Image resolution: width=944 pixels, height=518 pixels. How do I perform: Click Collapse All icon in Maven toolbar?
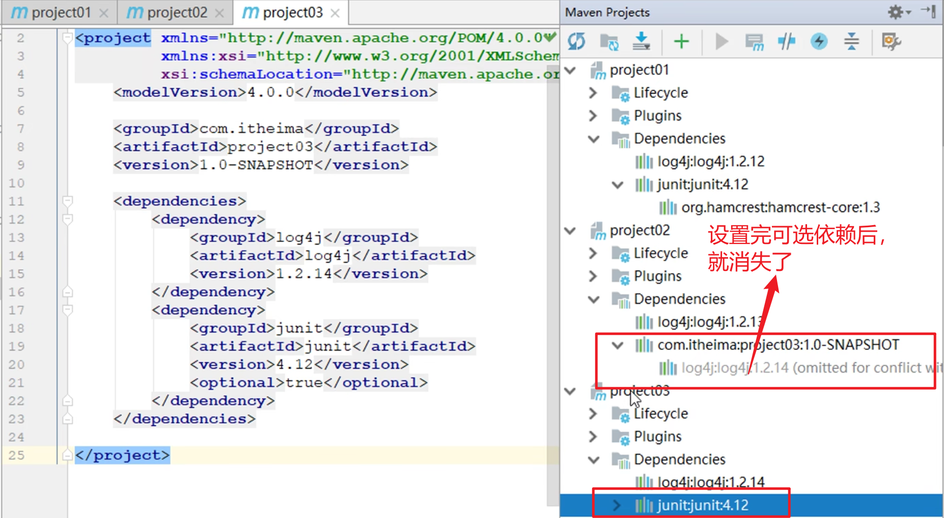(x=851, y=41)
